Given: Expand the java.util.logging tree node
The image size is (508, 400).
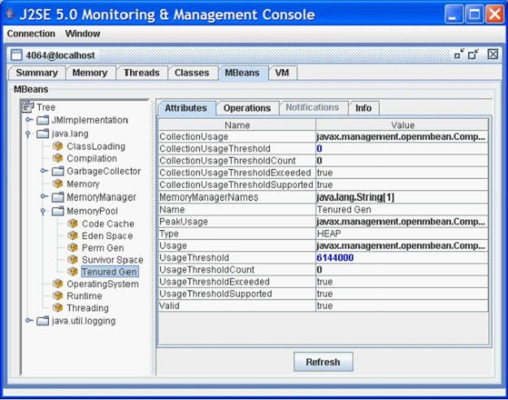Looking at the screenshot, I should click(x=29, y=320).
